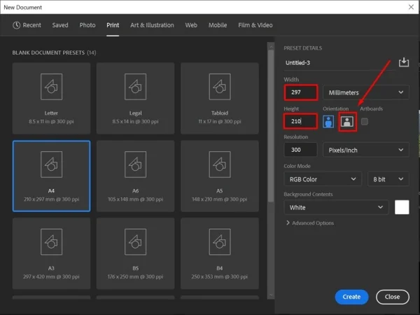Select preset text '8.5 x 11 in @ 300 ppi'
420x315 pixels.
[x=51, y=122]
